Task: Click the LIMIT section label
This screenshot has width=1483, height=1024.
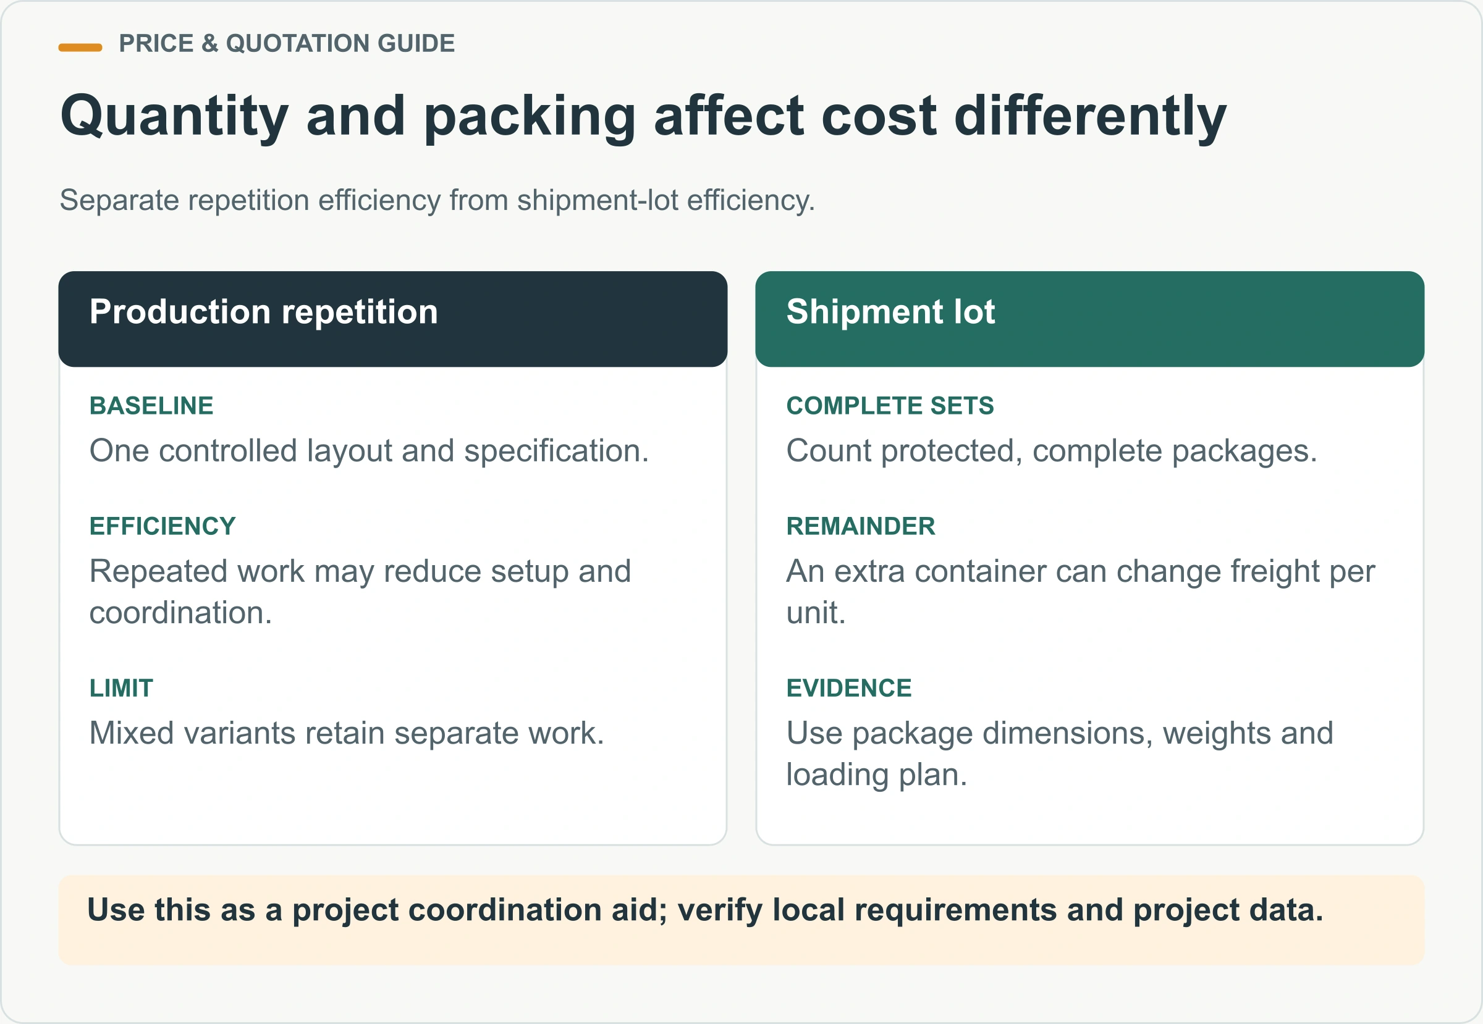Action: tap(121, 688)
